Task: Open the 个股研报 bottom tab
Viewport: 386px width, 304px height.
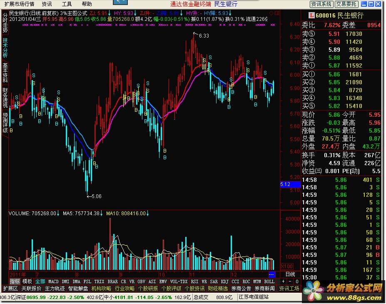Action: [148, 289]
